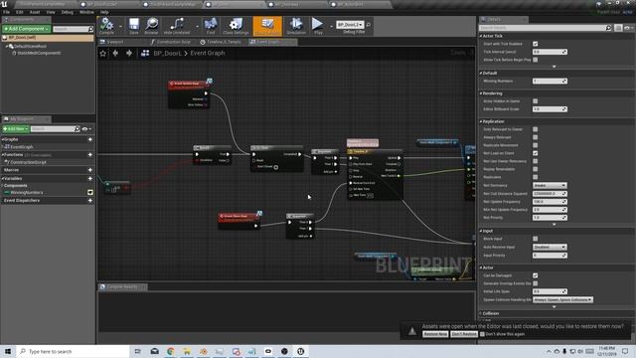Check the Don't show this again box
Screen dimensions: 636x358
tap(482, 334)
